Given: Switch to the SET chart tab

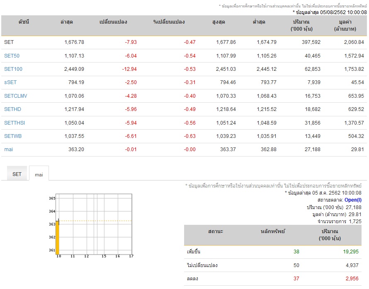Looking at the screenshot, I should point(17,174).
